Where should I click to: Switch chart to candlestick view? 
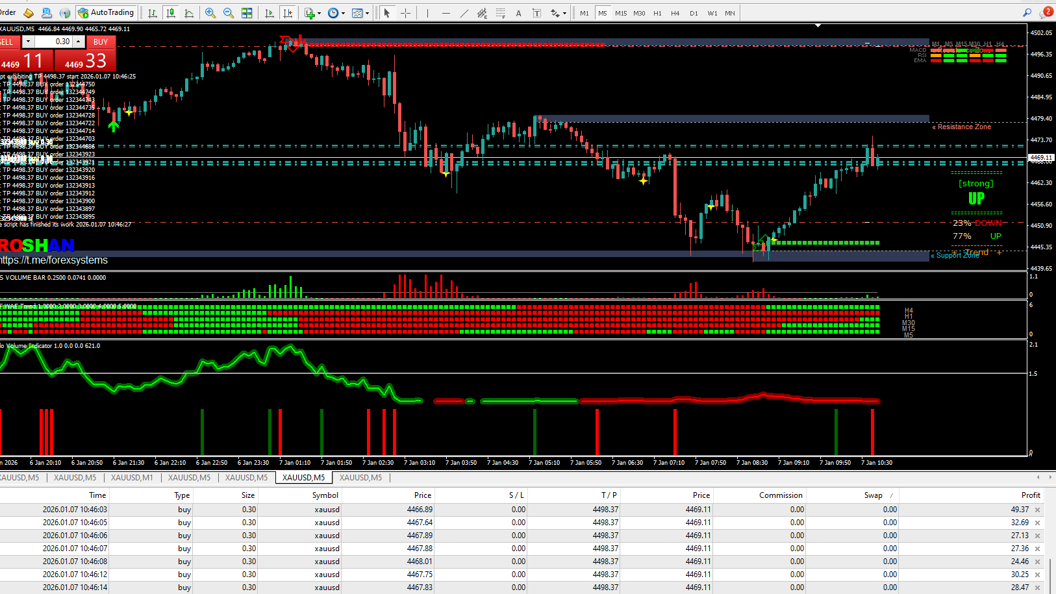point(171,13)
